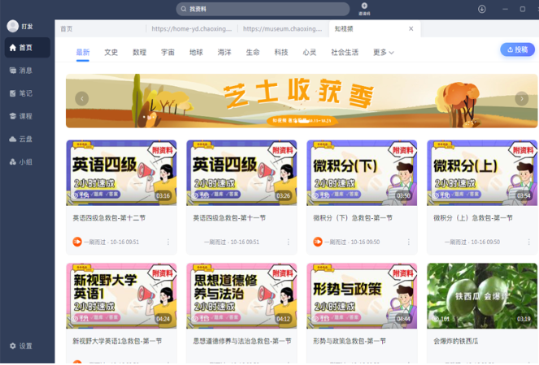The width and height of the screenshot is (539, 365).
Task: Click title 英语四级急救包-第十二节
Action: pos(109,218)
